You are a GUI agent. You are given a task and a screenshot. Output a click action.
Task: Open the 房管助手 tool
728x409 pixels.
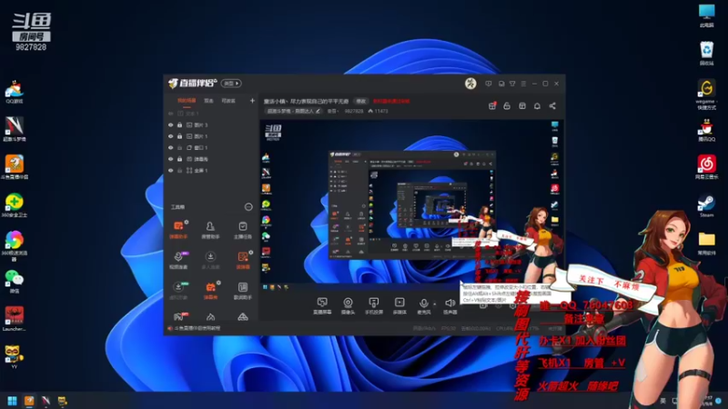pos(210,230)
